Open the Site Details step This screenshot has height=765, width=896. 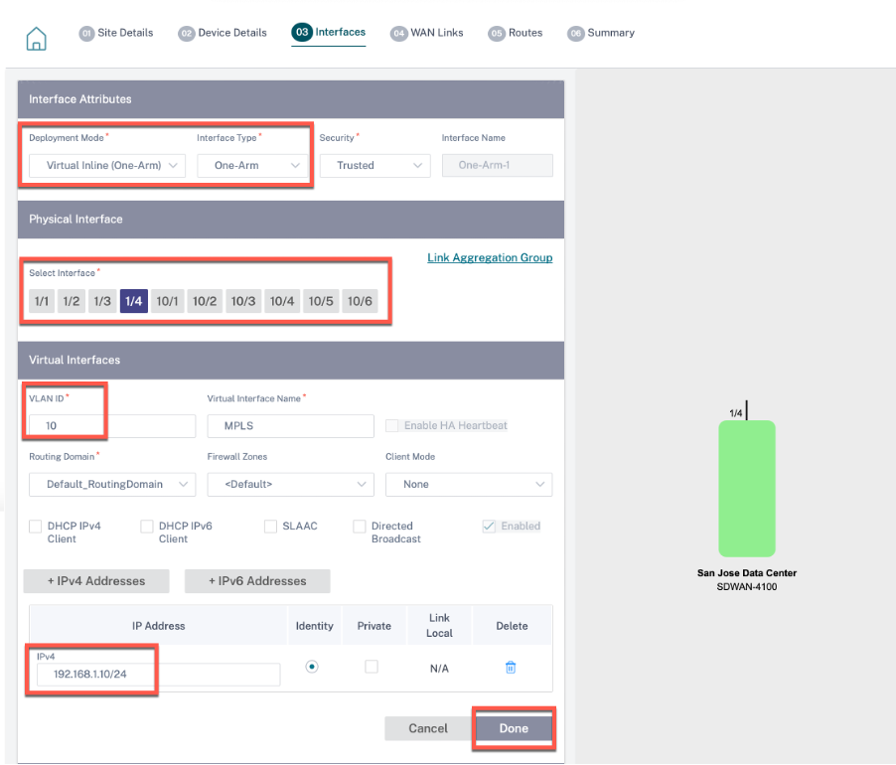[x=116, y=33]
